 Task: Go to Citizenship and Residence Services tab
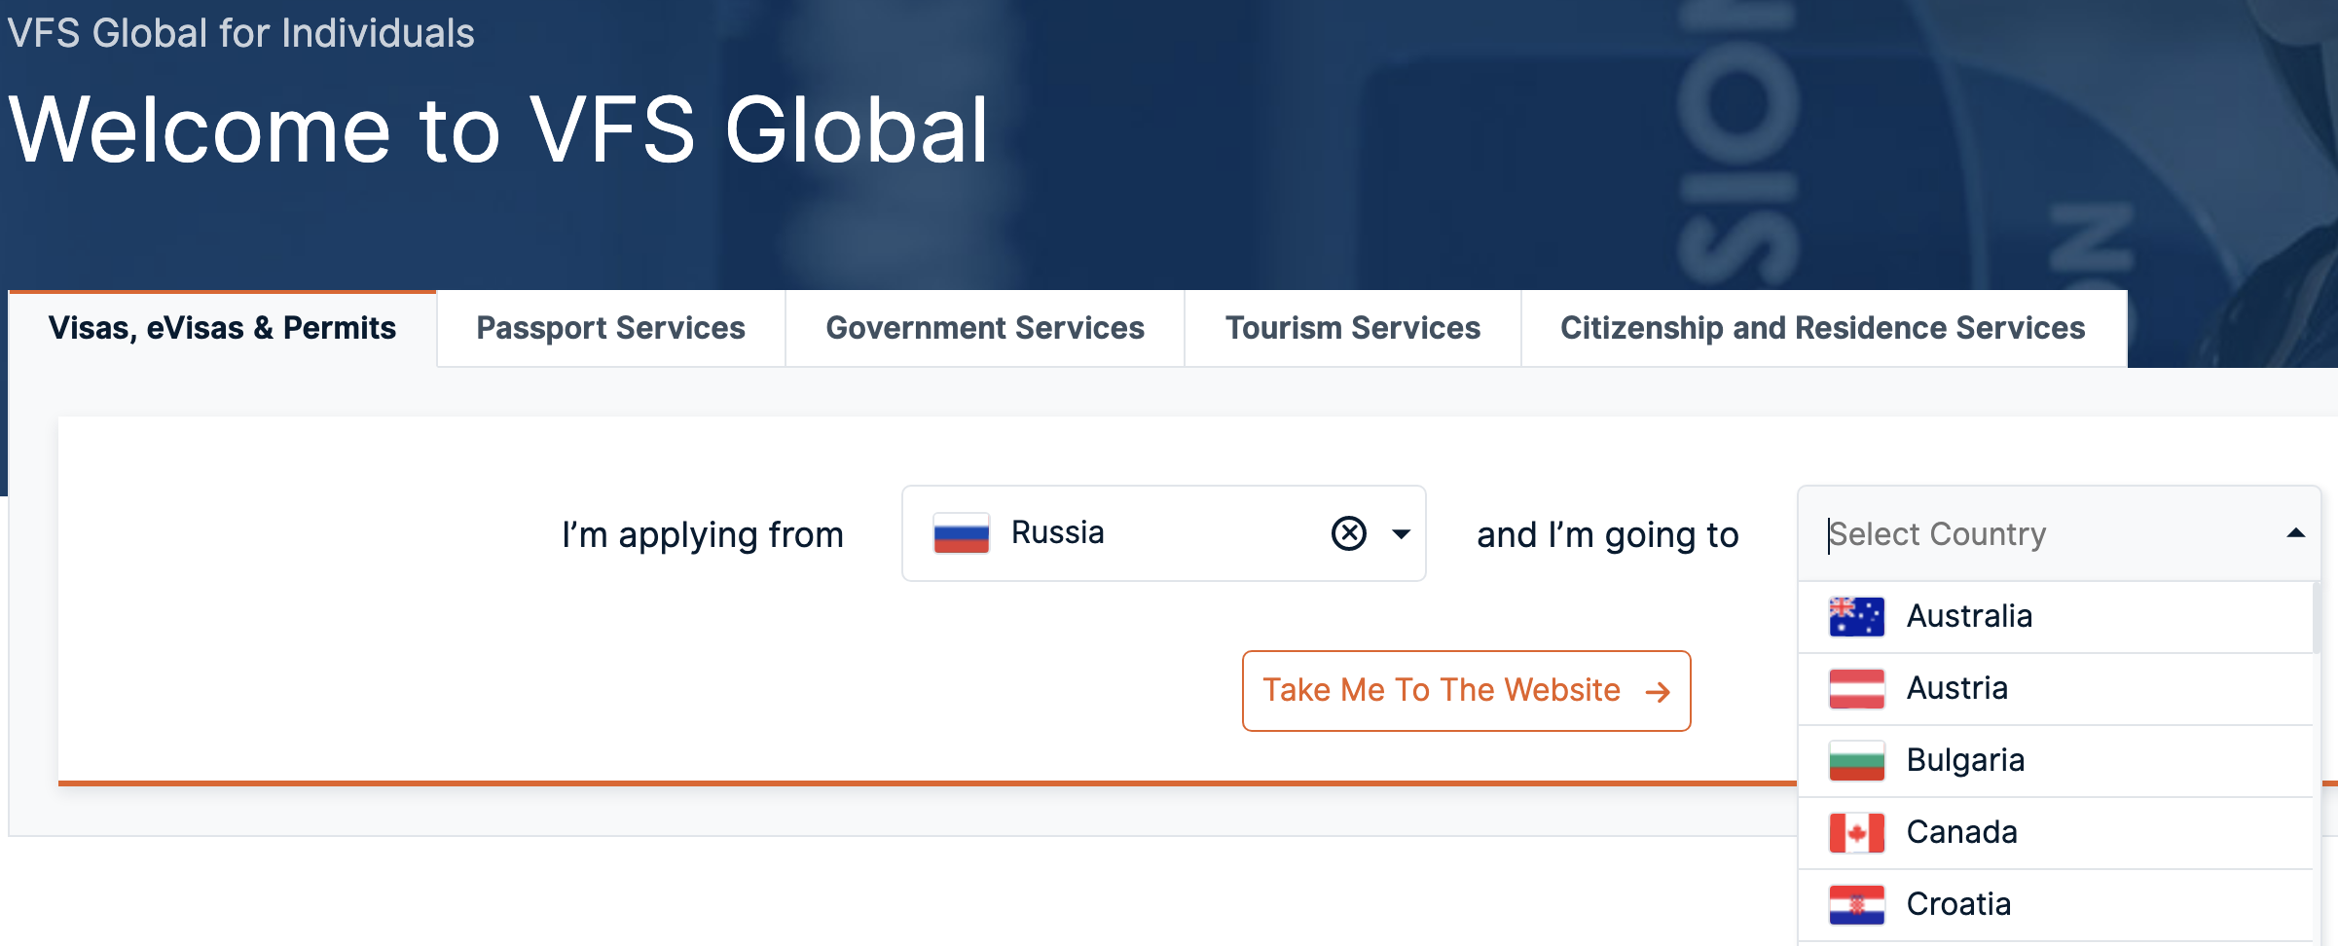1822,329
